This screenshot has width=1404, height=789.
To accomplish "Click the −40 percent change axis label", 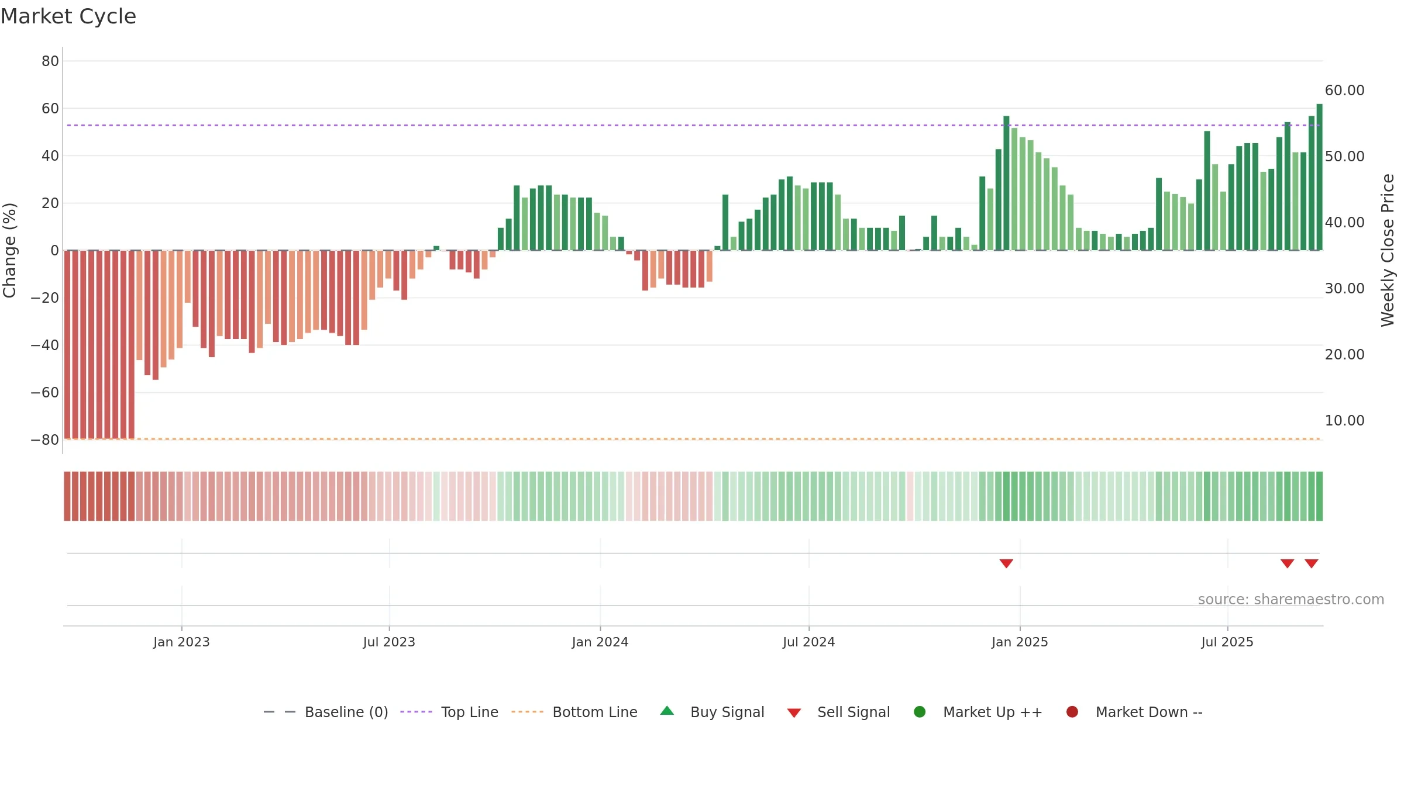I will (45, 345).
